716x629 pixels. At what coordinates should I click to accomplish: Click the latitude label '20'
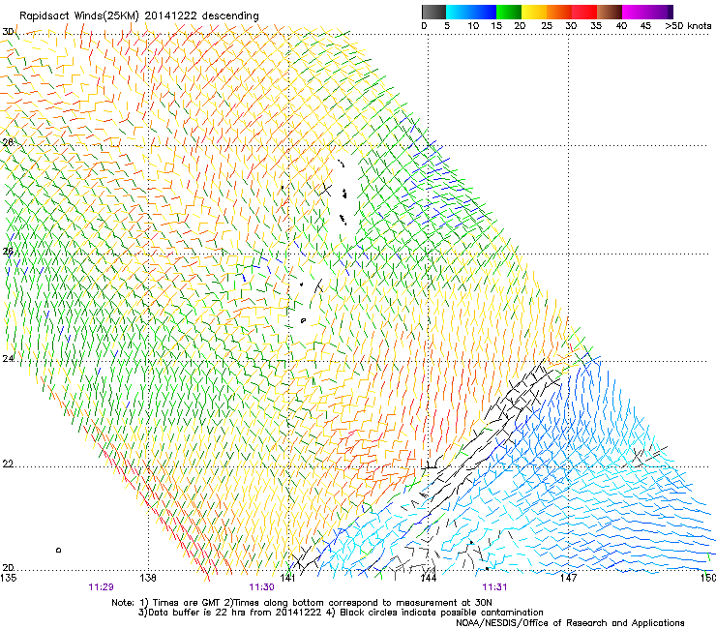[x=8, y=567]
